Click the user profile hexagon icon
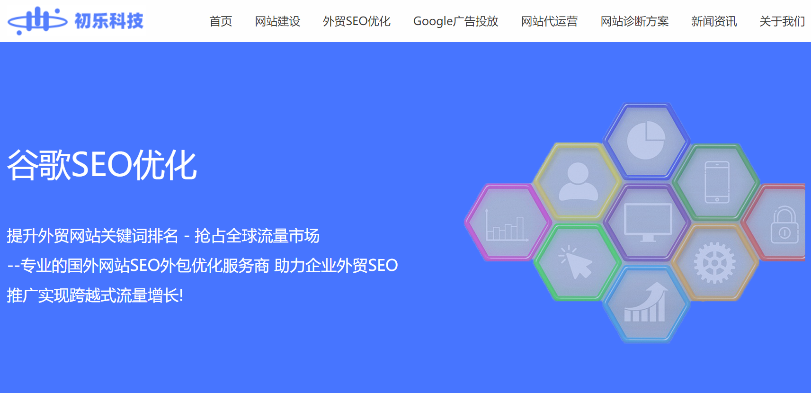This screenshot has height=393, width=811. (578, 182)
